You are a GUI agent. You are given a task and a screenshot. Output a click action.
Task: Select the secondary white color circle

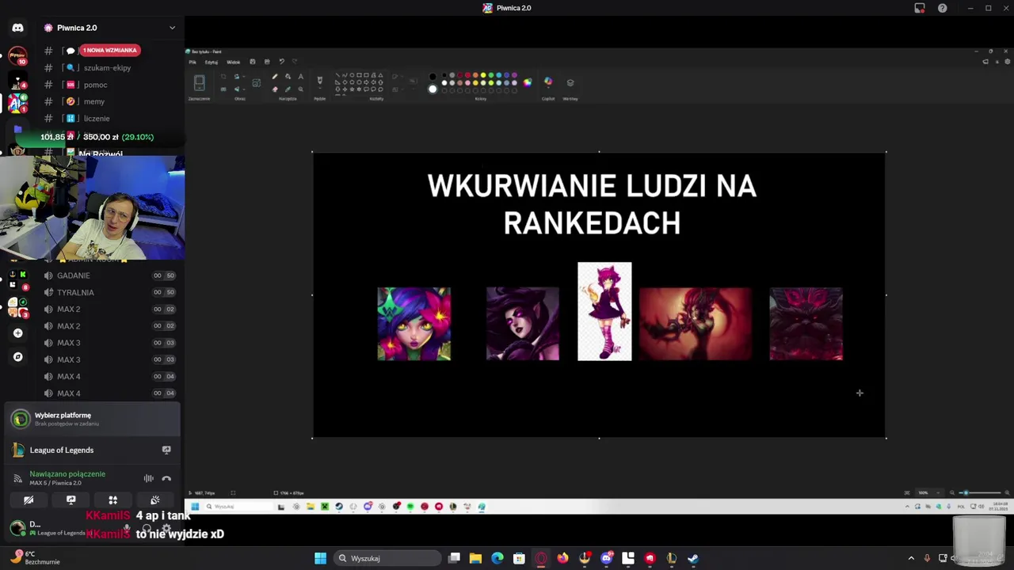(433, 89)
